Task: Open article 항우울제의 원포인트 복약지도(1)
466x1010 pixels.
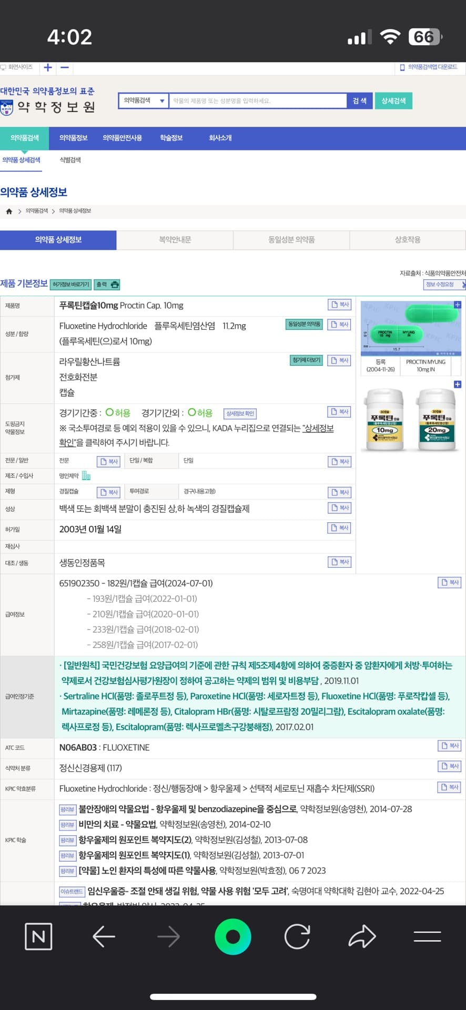Action: pyautogui.click(x=134, y=855)
